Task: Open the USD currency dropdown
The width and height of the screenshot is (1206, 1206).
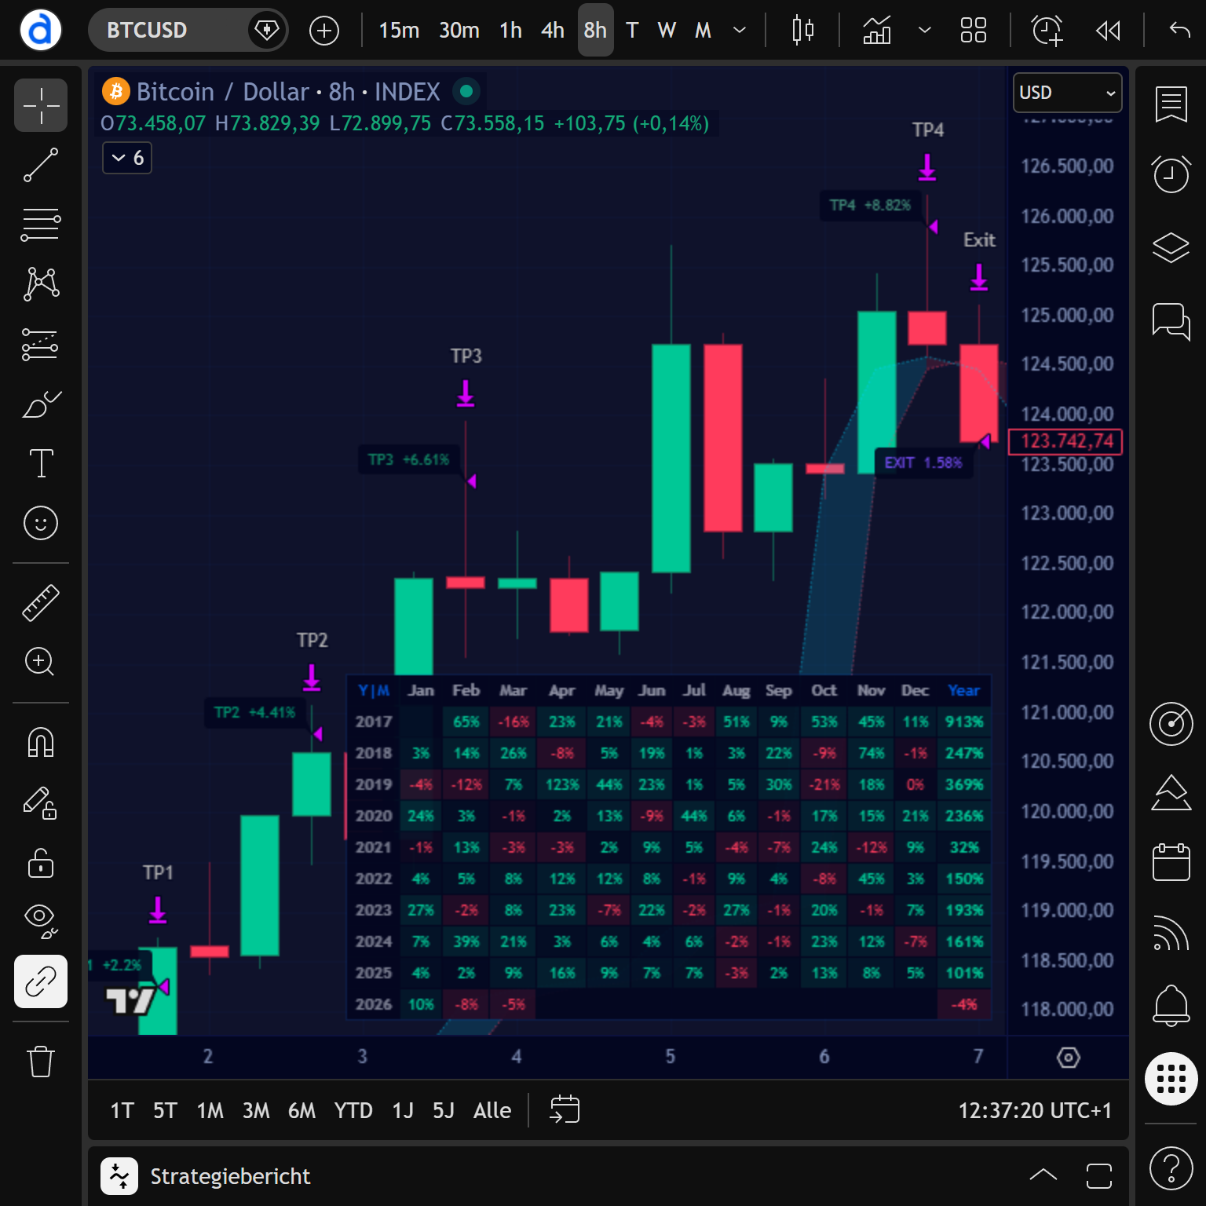Action: [x=1067, y=93]
